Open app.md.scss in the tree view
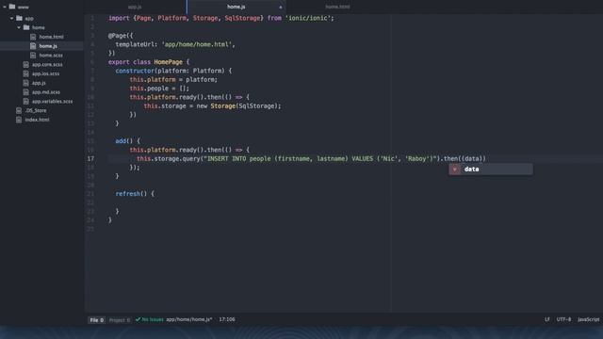 point(46,92)
